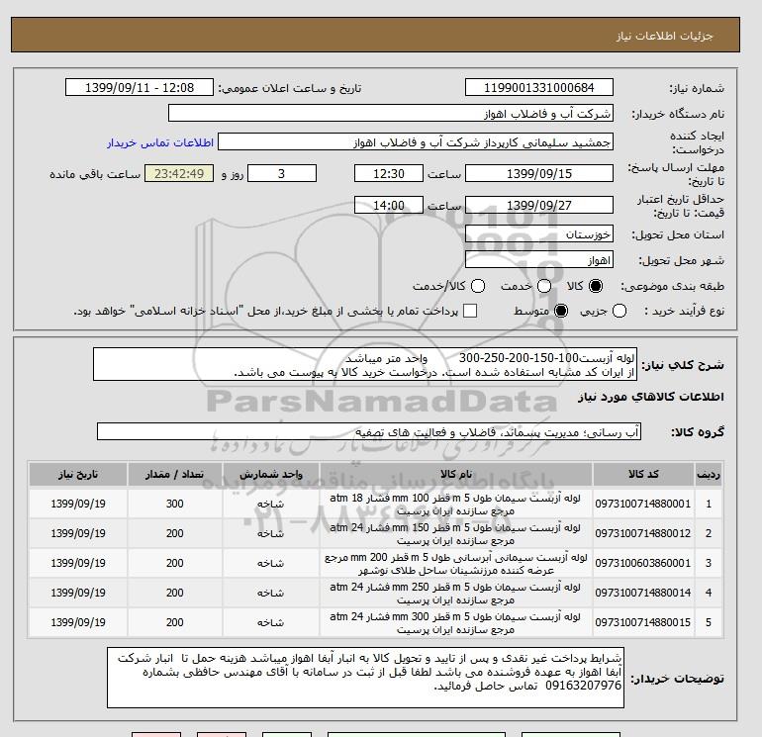762x737 pixels.
Task: Click the announcement date field 1399/09/11 - 12:08
Action: click(x=140, y=88)
